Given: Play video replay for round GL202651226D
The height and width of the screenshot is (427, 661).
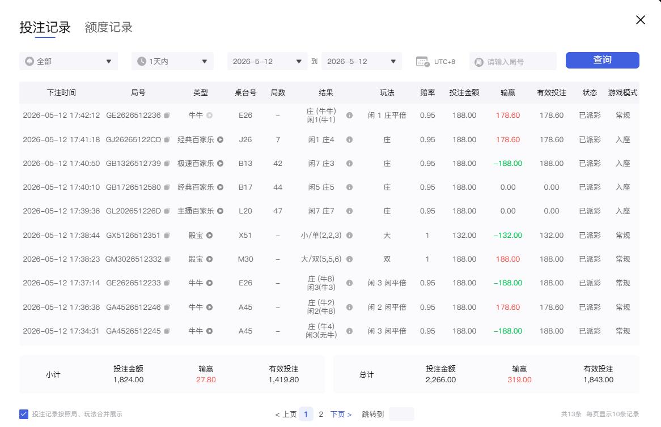Looking at the screenshot, I should [220, 211].
